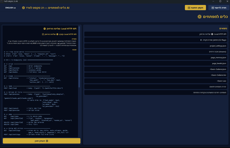Select the 'תוספים: רפרנס המשתנים' topic

[x=156, y=92]
